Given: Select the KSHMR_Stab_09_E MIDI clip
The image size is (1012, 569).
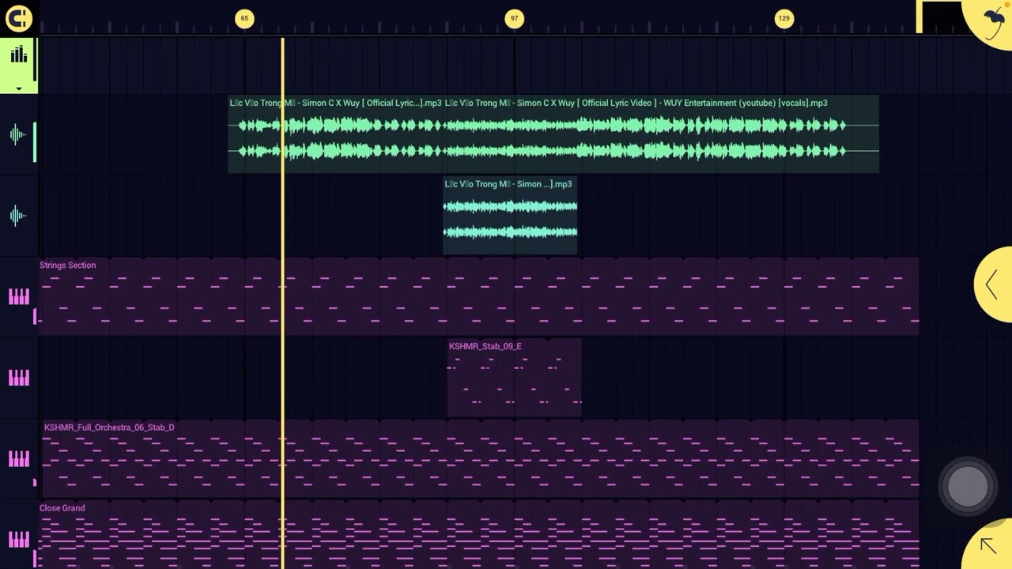Looking at the screenshot, I should click(514, 378).
